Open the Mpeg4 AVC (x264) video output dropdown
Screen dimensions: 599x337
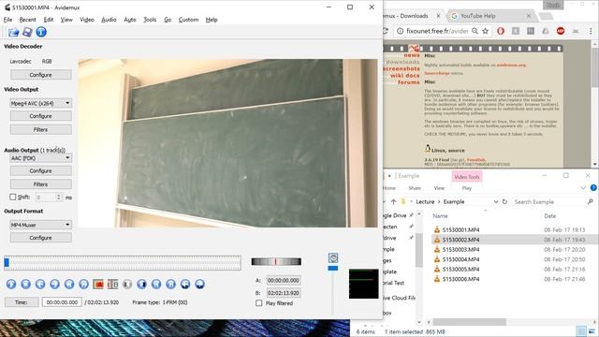[40, 103]
